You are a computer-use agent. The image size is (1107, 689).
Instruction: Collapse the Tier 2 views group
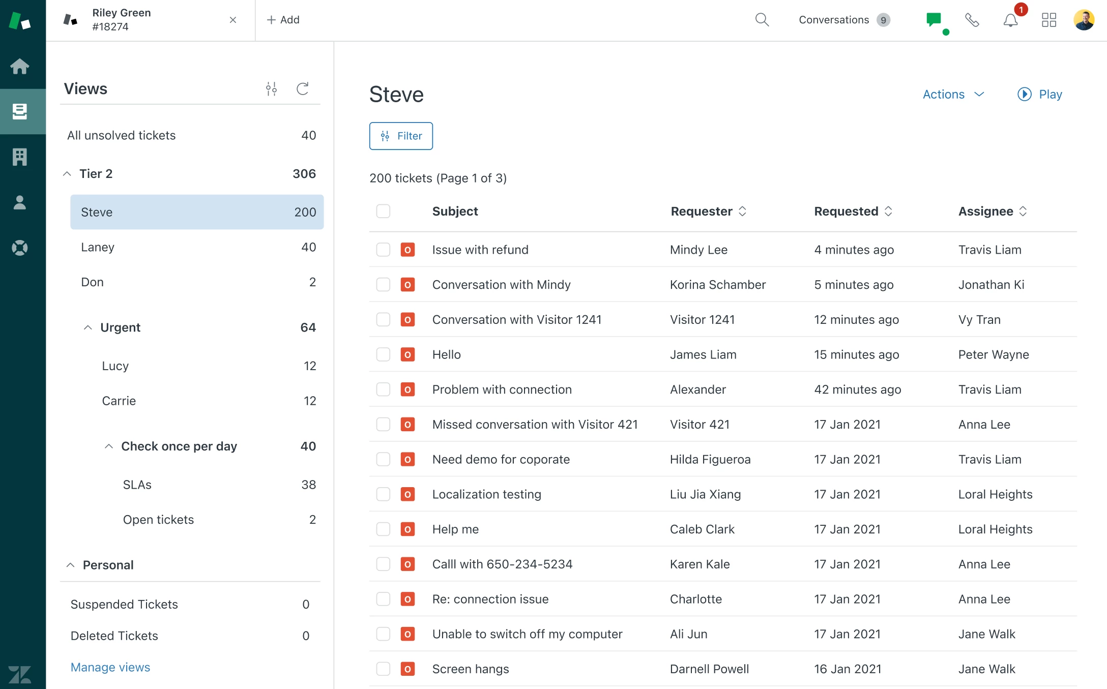67,174
